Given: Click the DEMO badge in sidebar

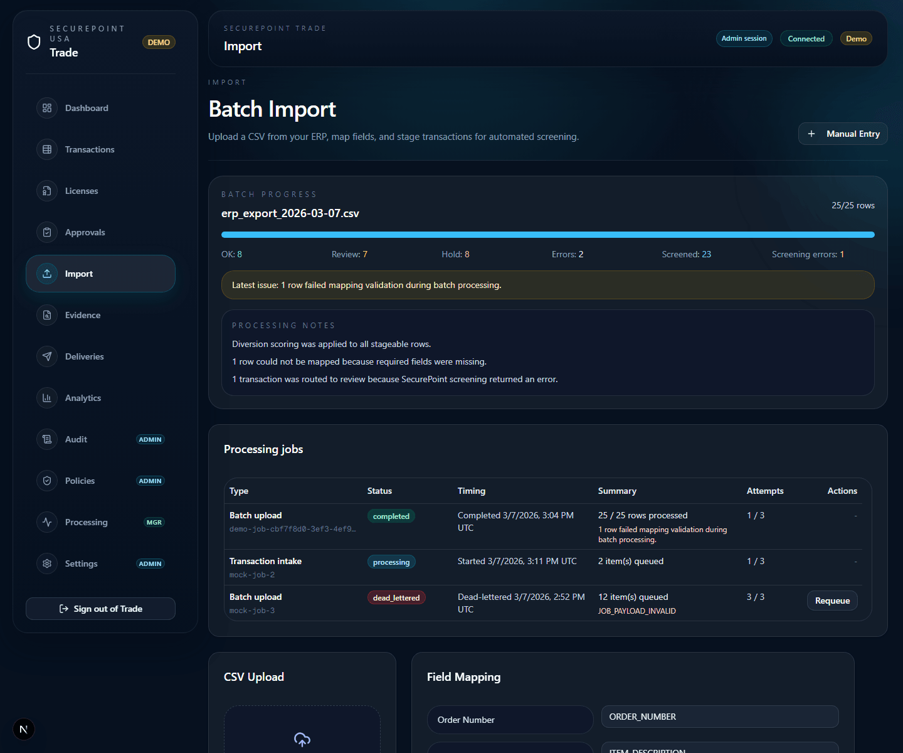Looking at the screenshot, I should [159, 42].
